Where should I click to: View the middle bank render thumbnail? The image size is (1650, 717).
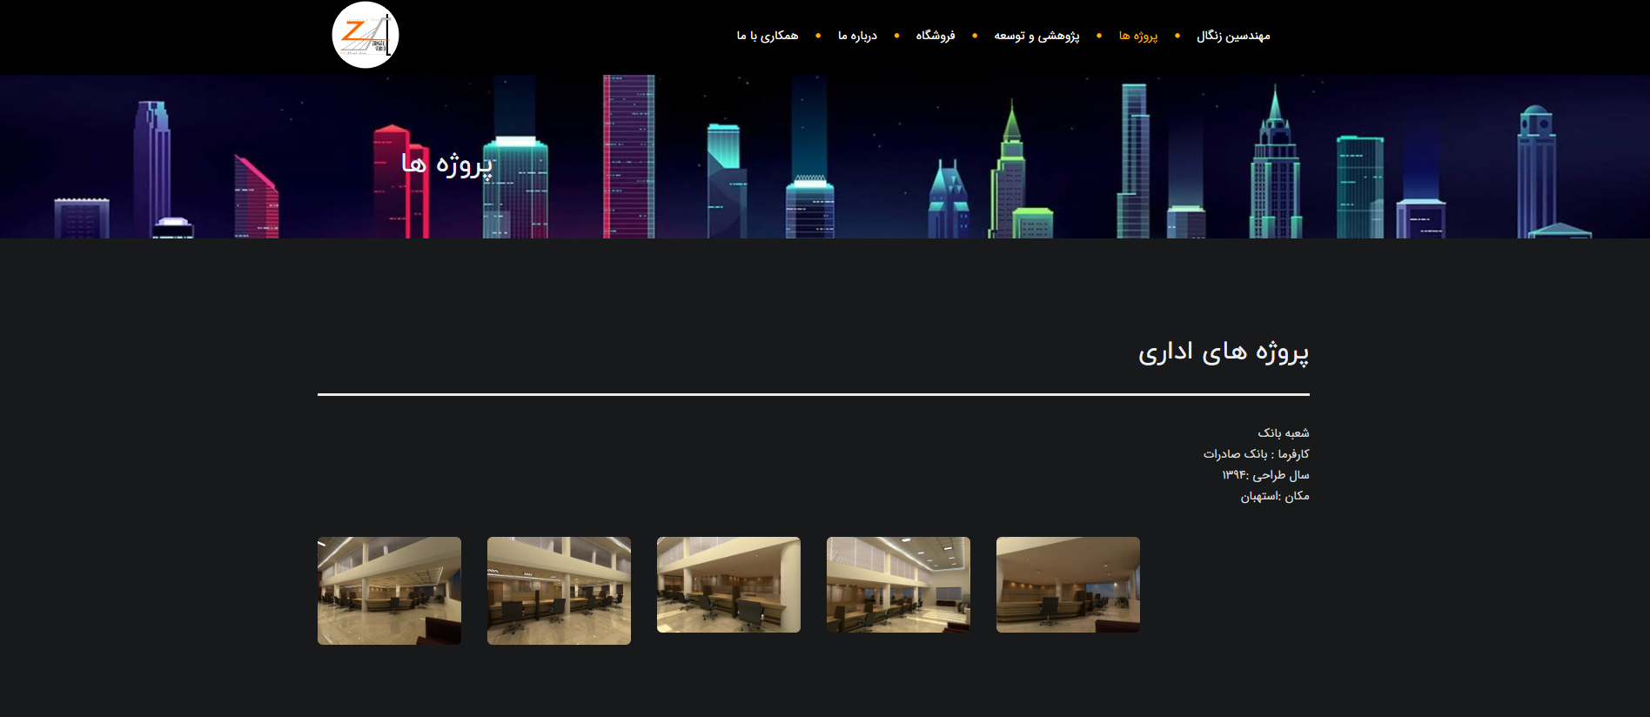[728, 585]
